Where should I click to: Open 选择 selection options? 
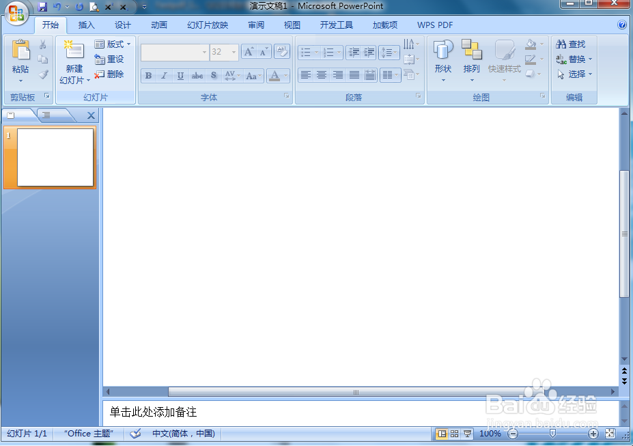pos(574,74)
